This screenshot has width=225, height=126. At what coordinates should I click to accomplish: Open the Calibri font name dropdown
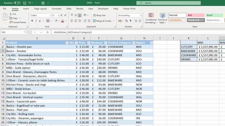coord(51,15)
